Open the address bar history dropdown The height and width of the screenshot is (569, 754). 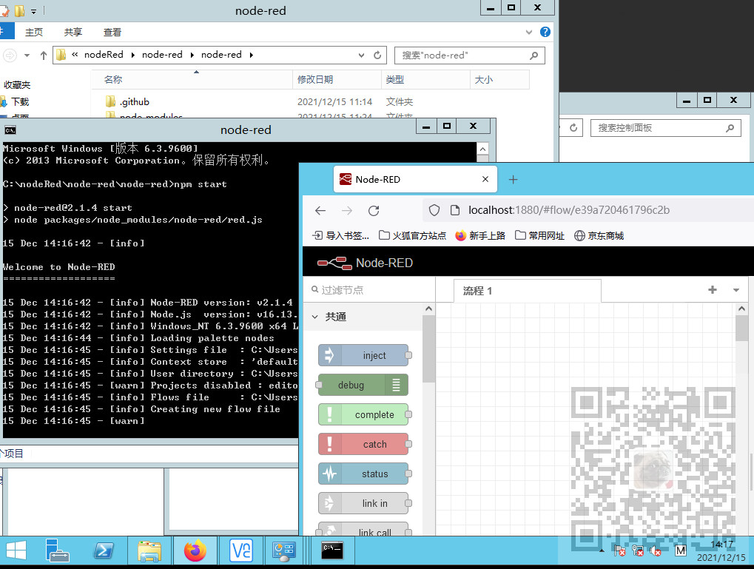pos(361,55)
